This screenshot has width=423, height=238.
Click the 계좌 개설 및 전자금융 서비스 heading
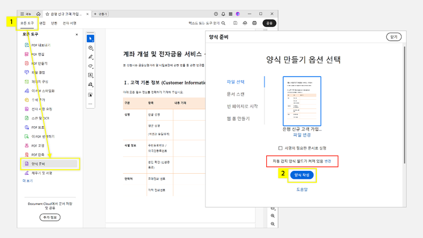click(x=164, y=54)
